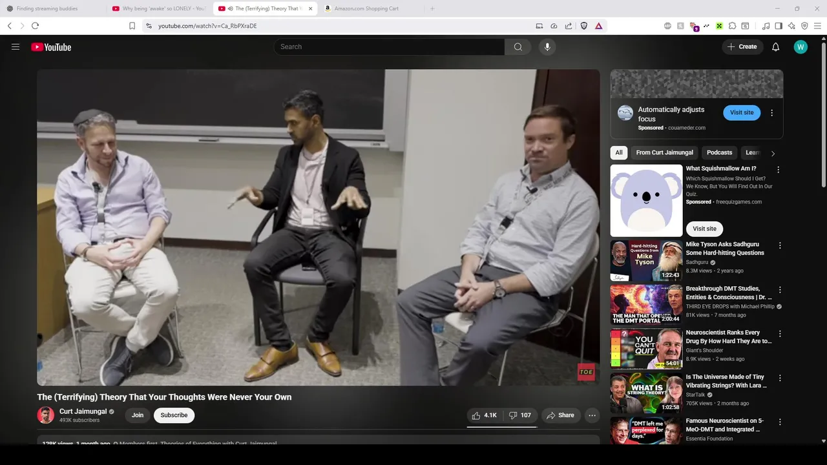Open the What Is String Theory thumbnail
Screen dimensions: 827x465
646,393
